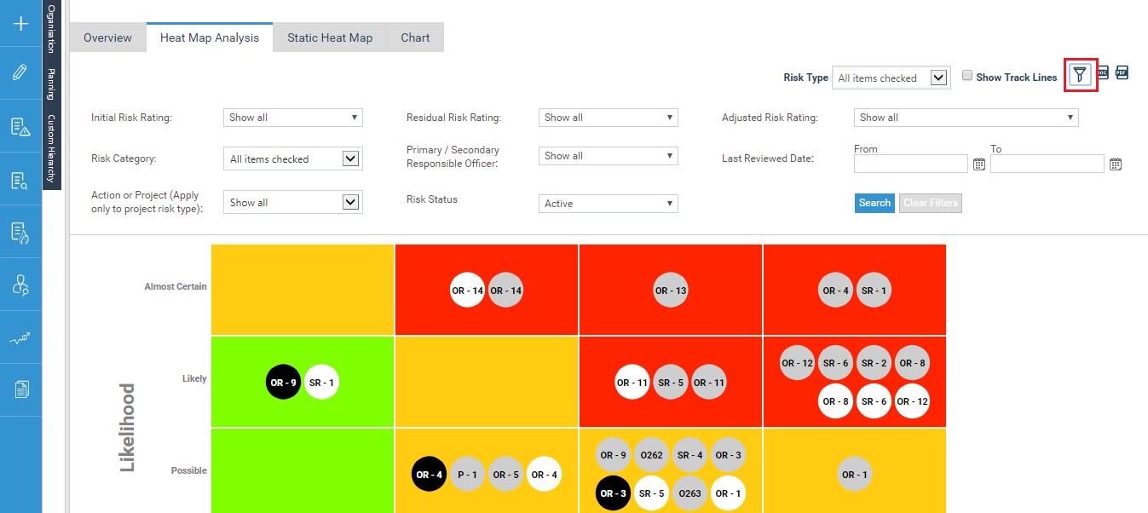Click the pencil edit icon in sidebar
Screen dimensions: 1148x513
[20, 72]
